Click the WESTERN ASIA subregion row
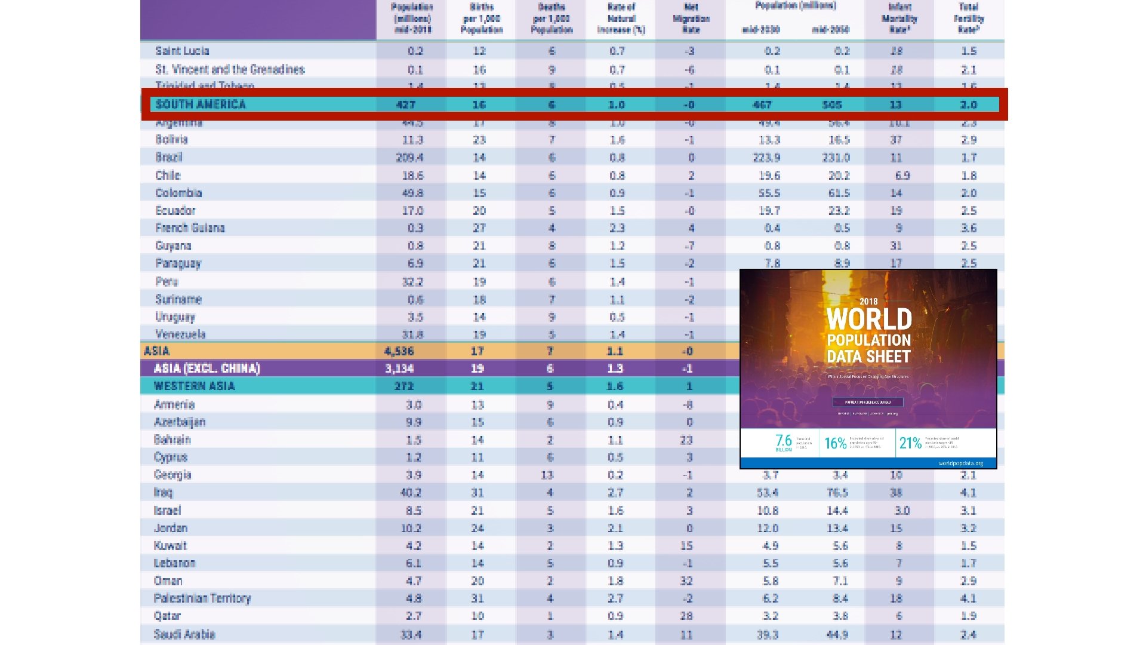 (195, 386)
